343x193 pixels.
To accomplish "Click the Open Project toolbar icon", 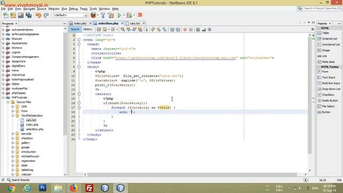I will tap(21, 15).
